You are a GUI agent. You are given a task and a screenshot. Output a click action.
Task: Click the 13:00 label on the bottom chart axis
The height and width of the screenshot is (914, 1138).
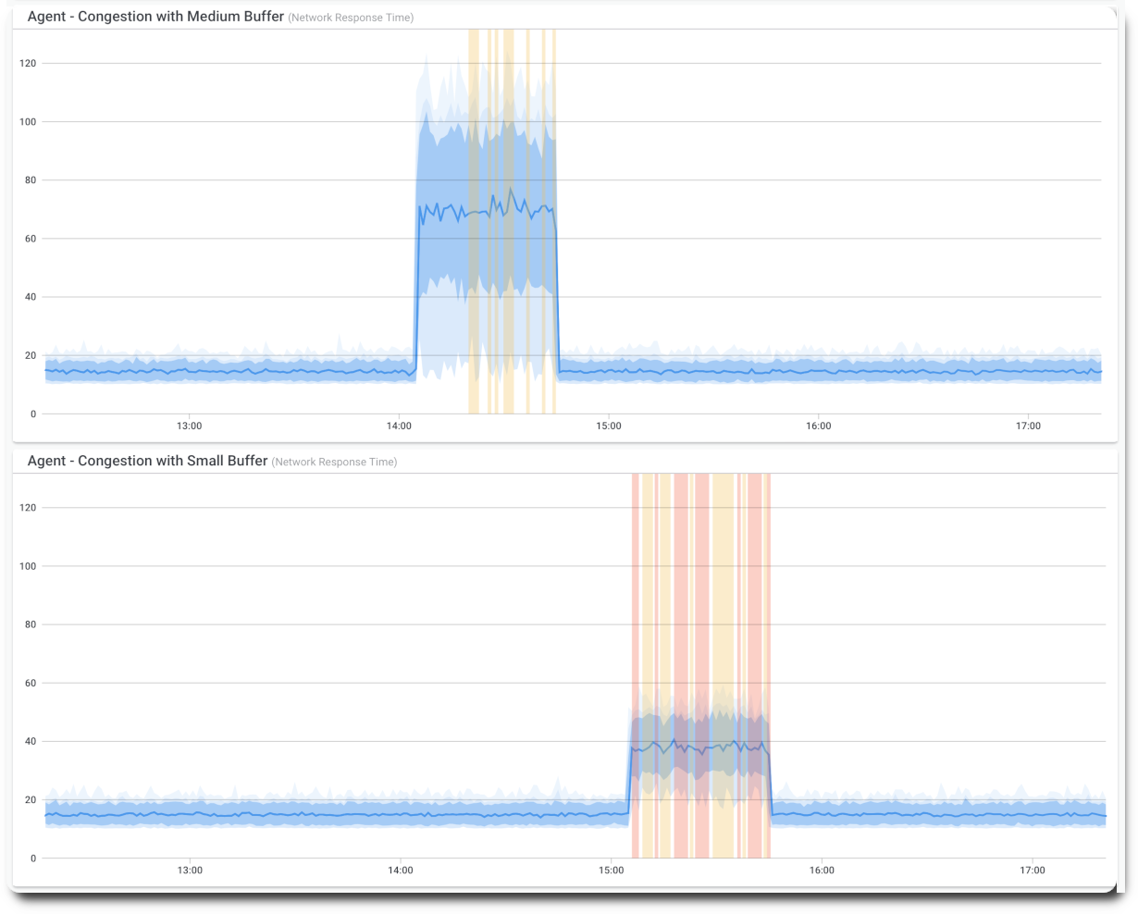click(190, 870)
